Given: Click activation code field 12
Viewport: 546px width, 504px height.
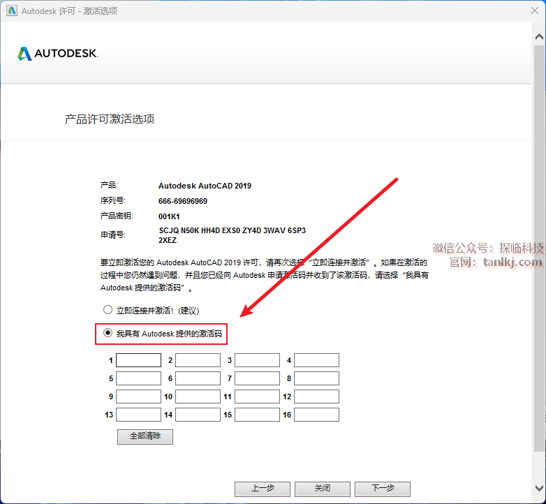Looking at the screenshot, I should tap(316, 396).
